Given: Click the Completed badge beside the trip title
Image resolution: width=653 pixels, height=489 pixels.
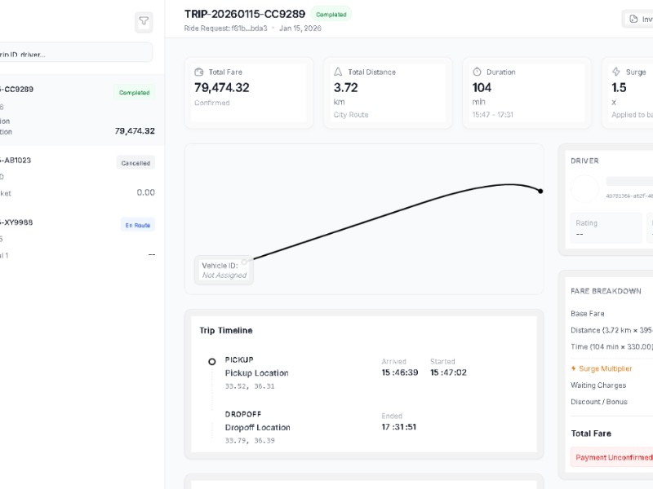Looking at the screenshot, I should [331, 14].
